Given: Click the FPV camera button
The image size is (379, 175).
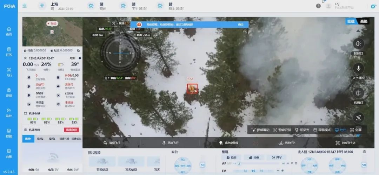Looking at the screenshot, I should [x=276, y=157].
